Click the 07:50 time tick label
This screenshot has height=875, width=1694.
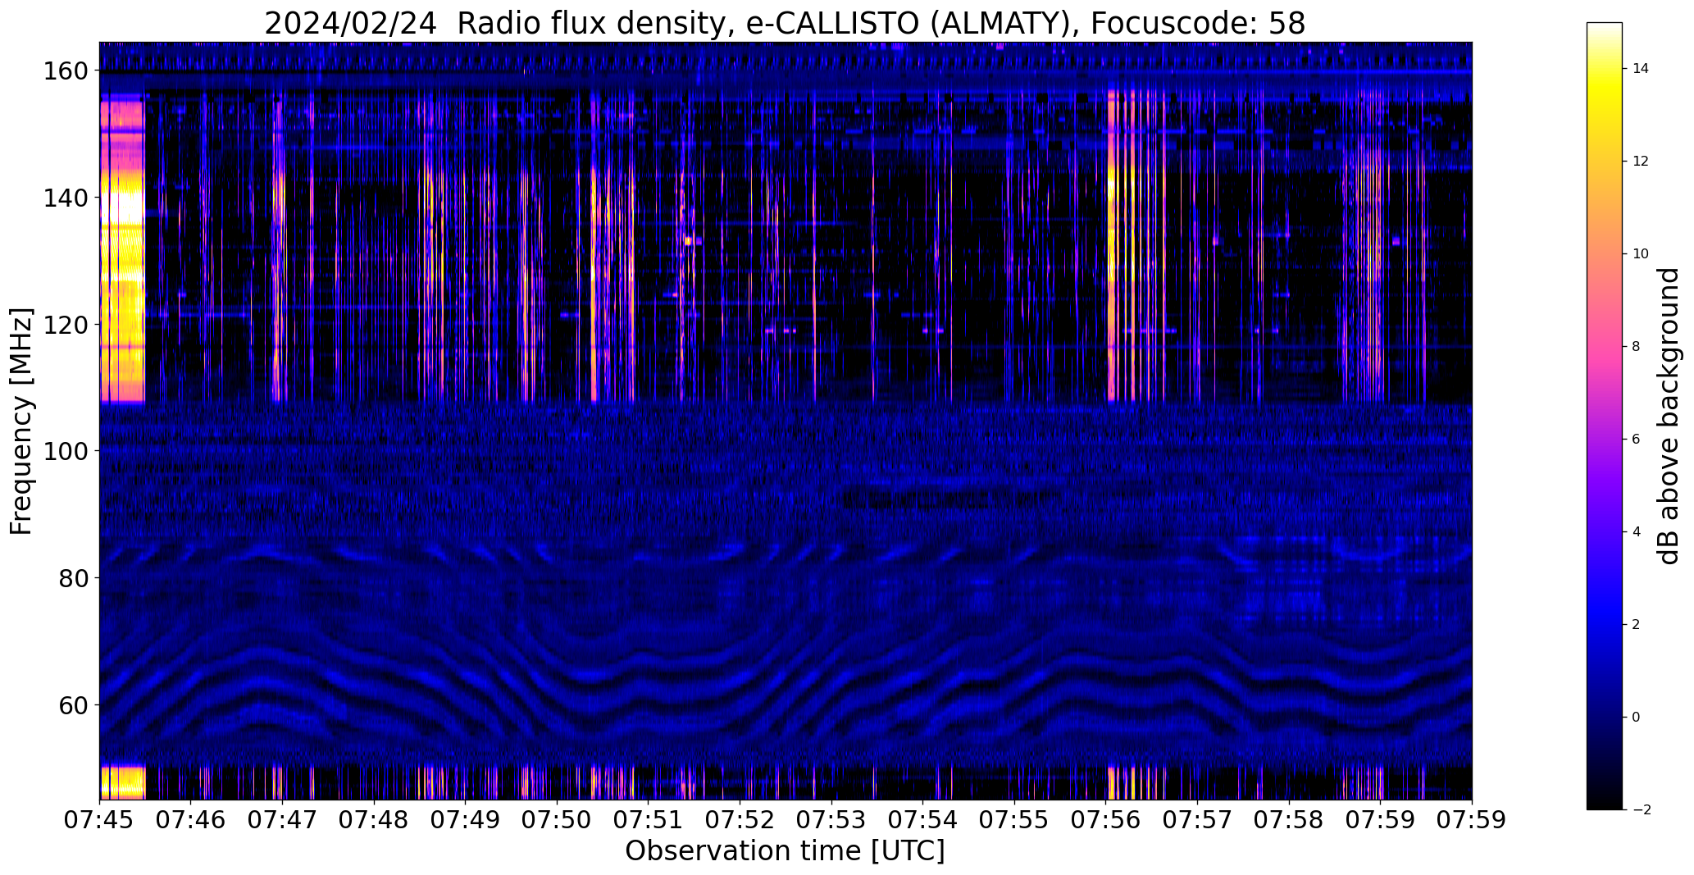pos(558,820)
